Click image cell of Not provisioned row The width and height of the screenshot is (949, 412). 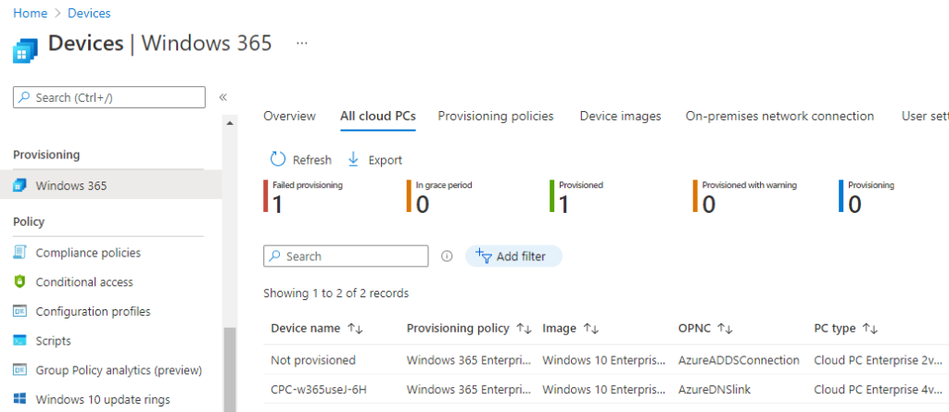(604, 360)
